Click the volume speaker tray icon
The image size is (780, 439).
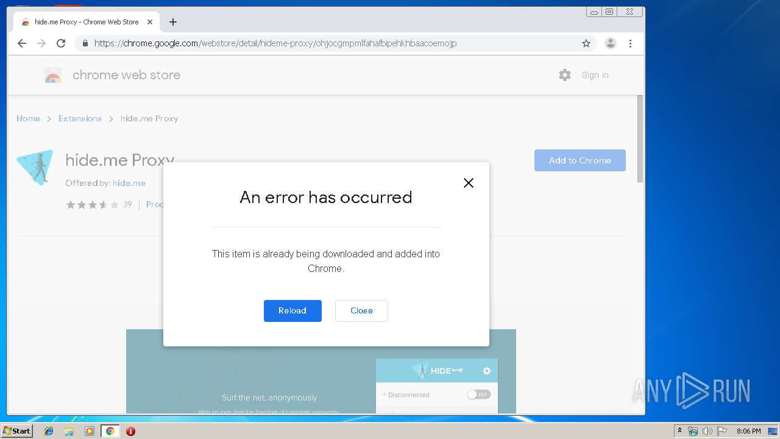point(707,431)
